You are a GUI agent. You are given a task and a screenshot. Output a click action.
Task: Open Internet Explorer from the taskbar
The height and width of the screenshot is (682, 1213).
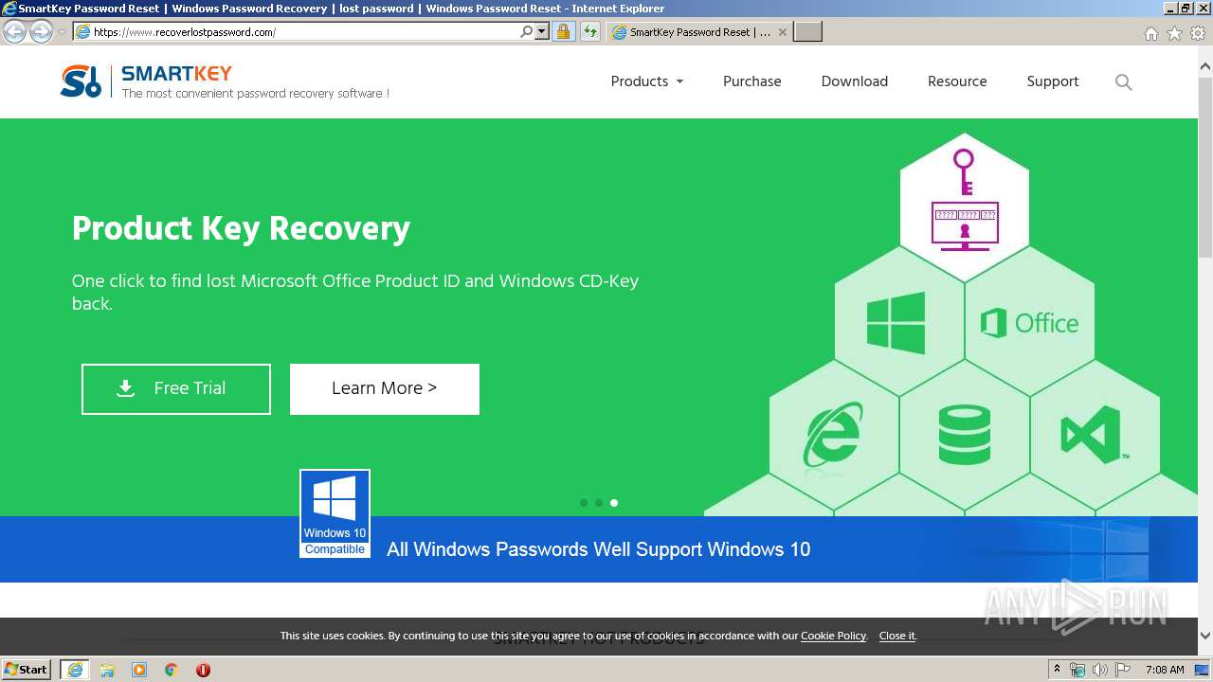coord(74,670)
